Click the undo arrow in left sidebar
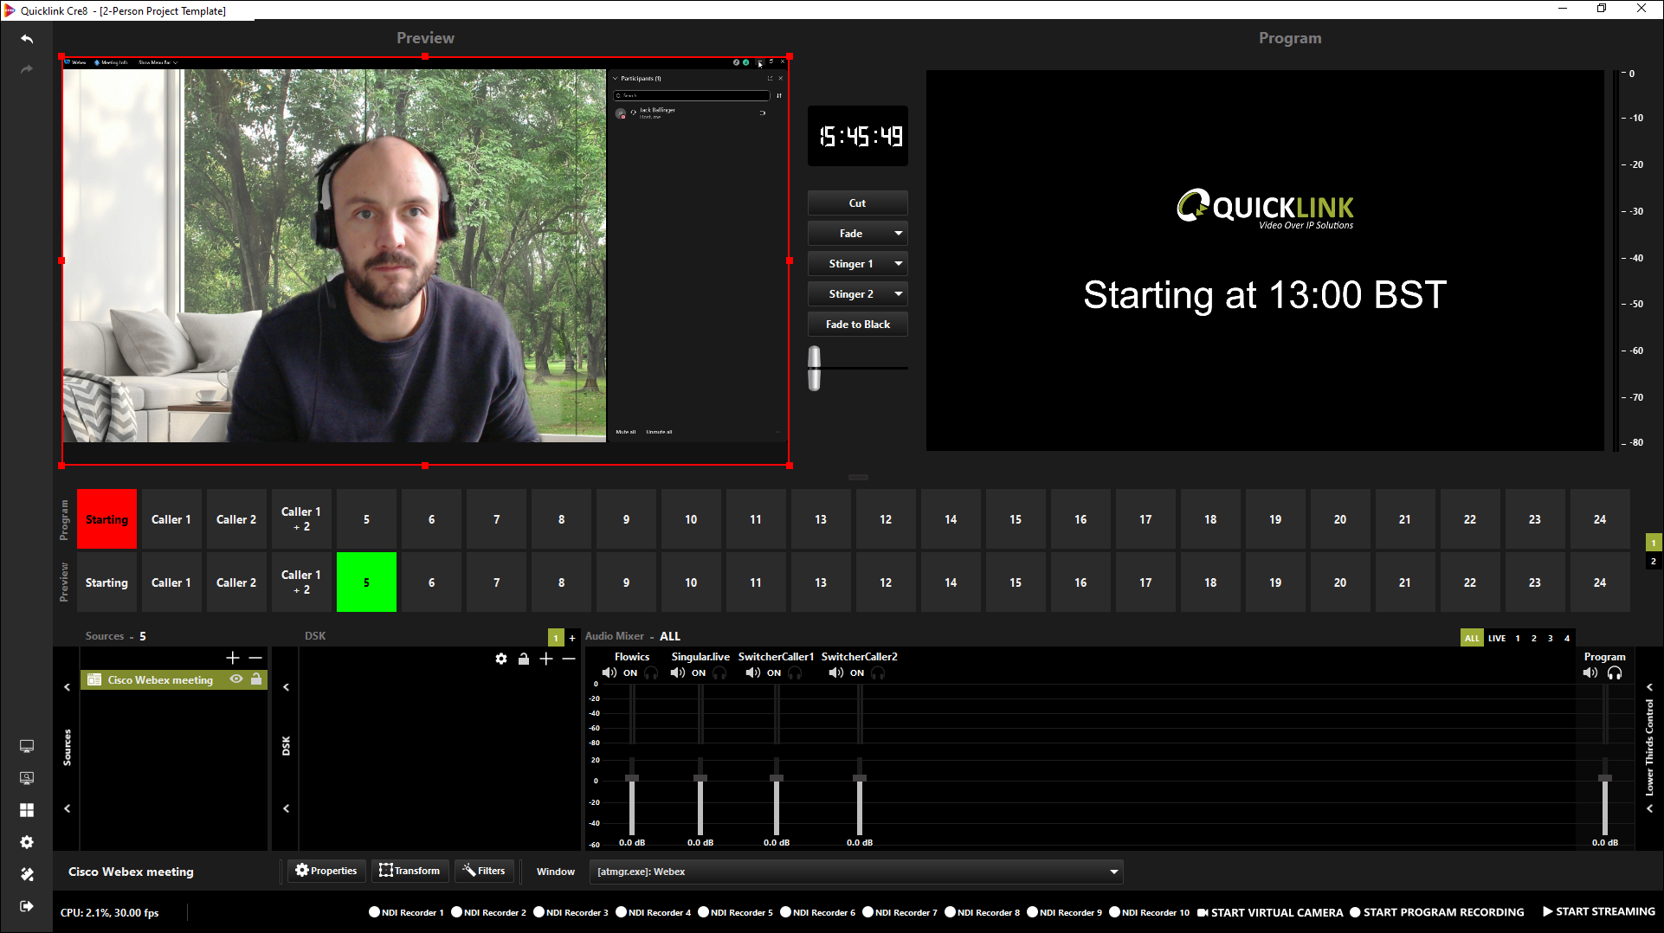 point(27,39)
